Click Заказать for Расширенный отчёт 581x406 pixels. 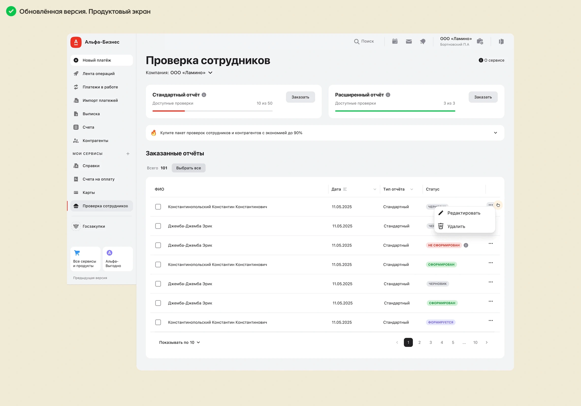point(483,97)
